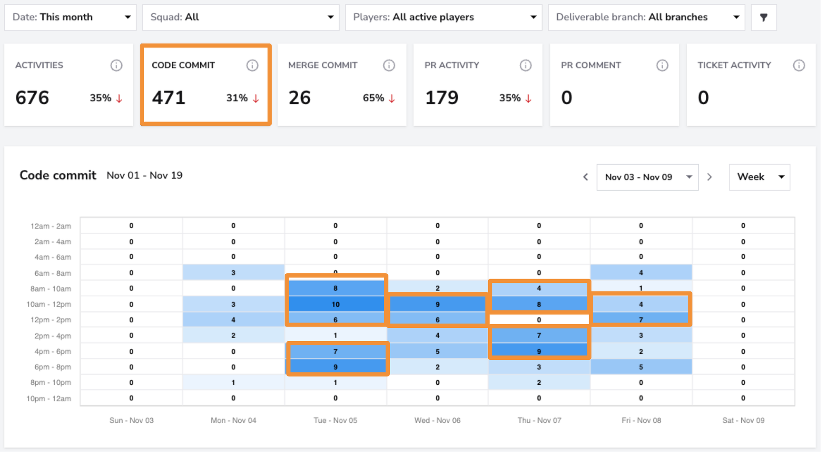Select the Merge Commit metric card
This screenshot has height=452, width=821.
point(342,85)
